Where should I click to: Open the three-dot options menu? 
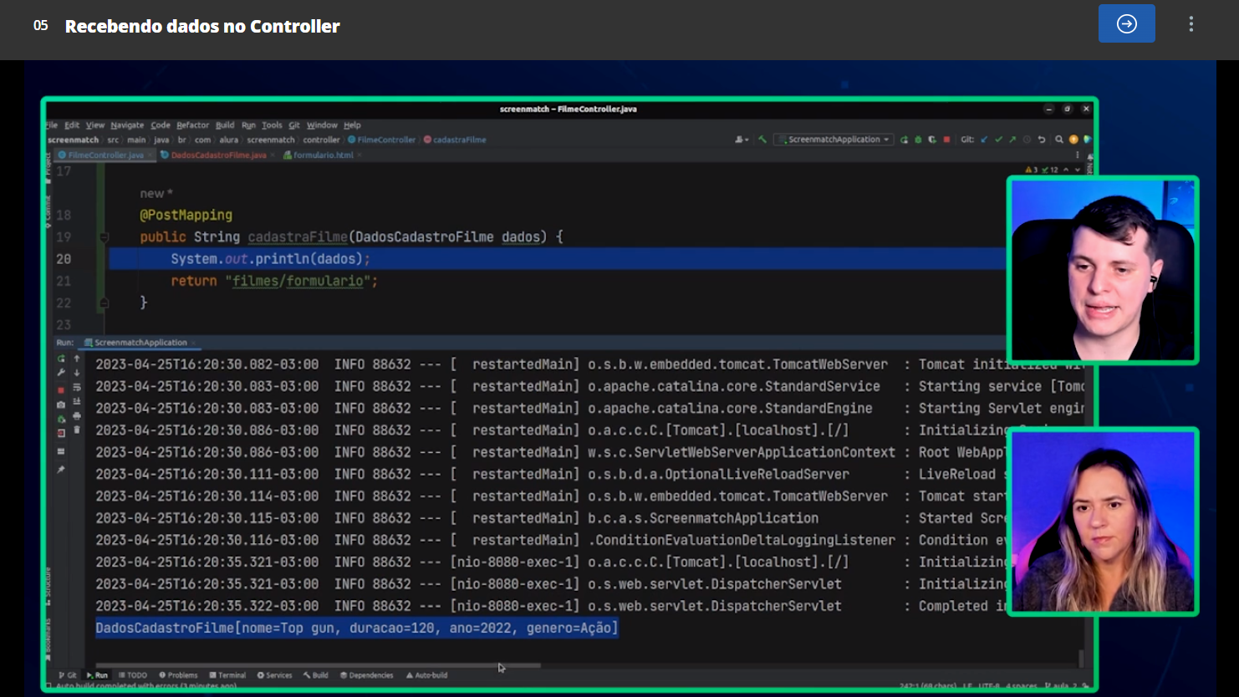click(x=1191, y=24)
